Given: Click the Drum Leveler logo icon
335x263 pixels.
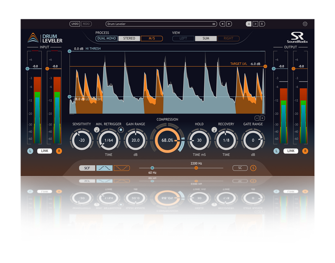Looking at the screenshot, I should tap(33, 38).
